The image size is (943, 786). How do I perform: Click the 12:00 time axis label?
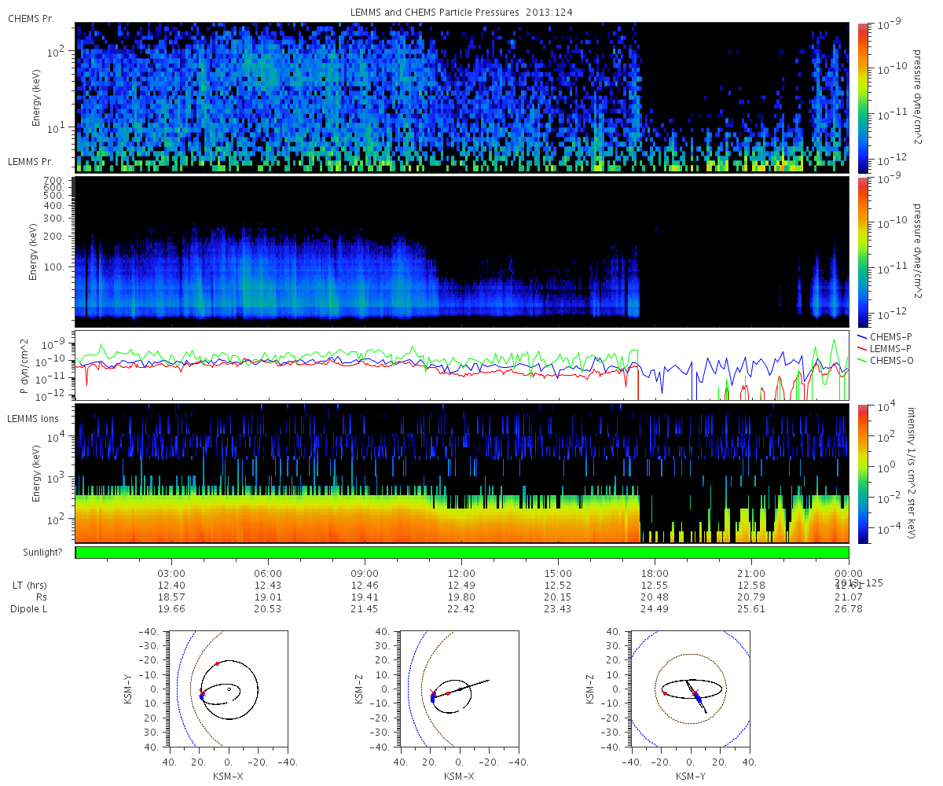pos(461,573)
